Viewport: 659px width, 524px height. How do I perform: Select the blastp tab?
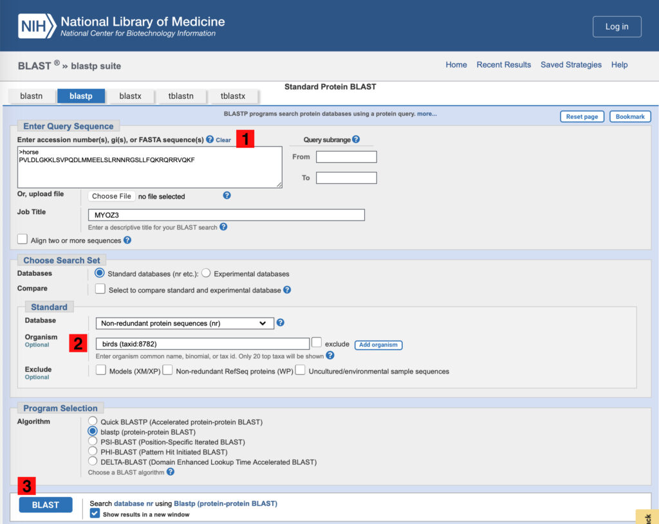[80, 96]
